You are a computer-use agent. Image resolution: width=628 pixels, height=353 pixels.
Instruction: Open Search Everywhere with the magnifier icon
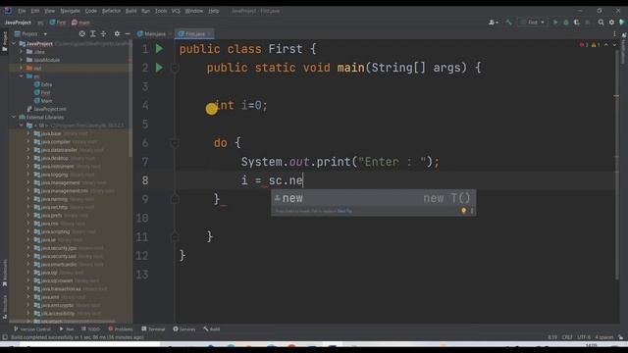point(601,23)
